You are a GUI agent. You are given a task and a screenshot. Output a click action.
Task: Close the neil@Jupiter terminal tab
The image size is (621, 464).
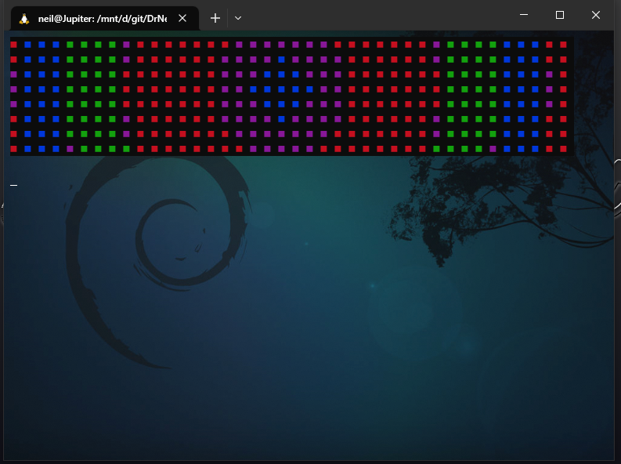tap(182, 18)
